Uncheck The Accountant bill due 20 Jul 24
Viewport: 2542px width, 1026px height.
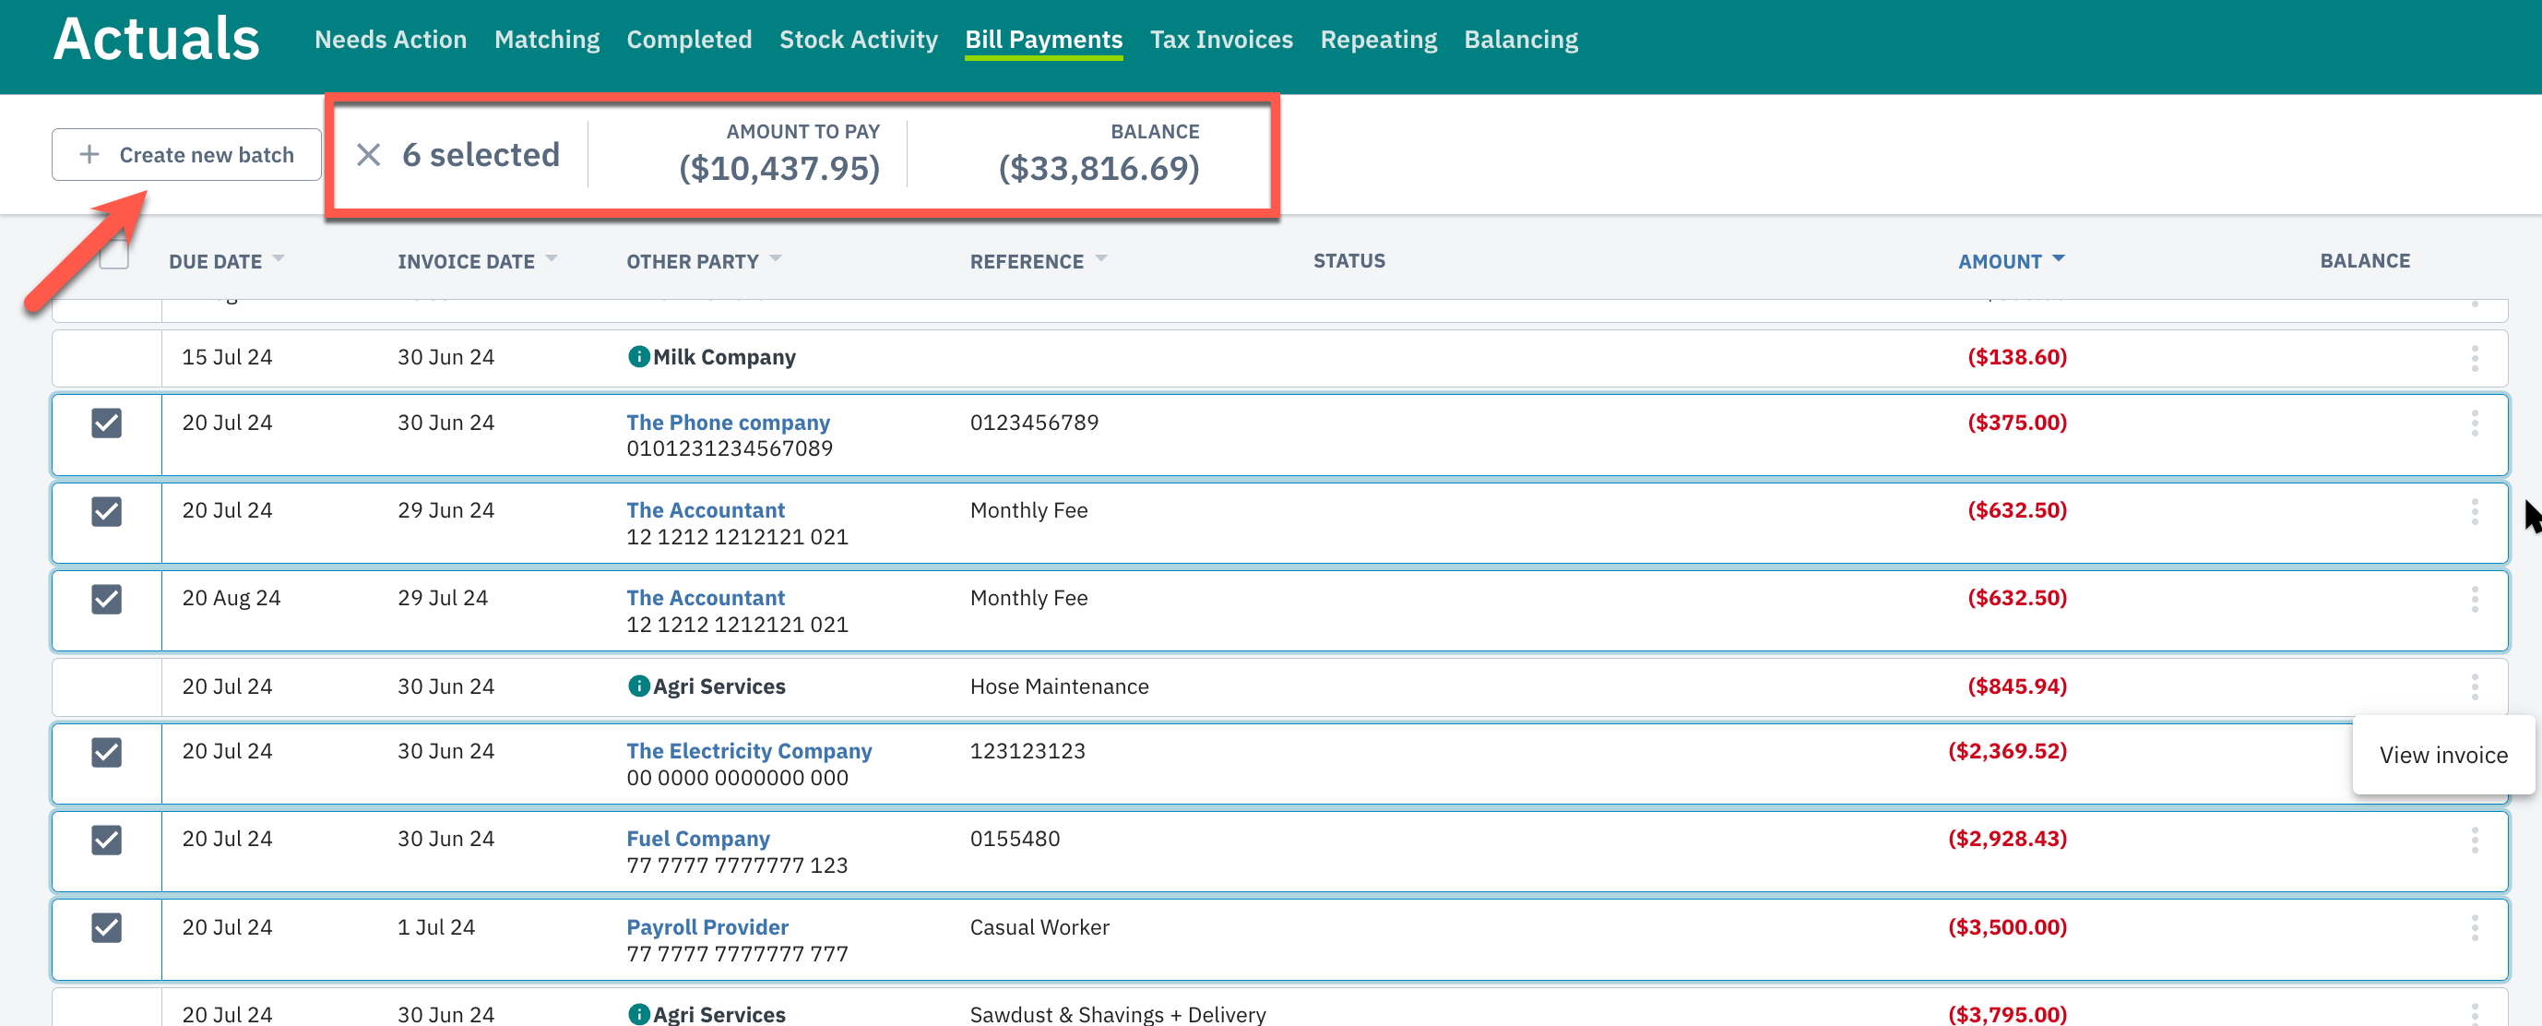click(107, 511)
